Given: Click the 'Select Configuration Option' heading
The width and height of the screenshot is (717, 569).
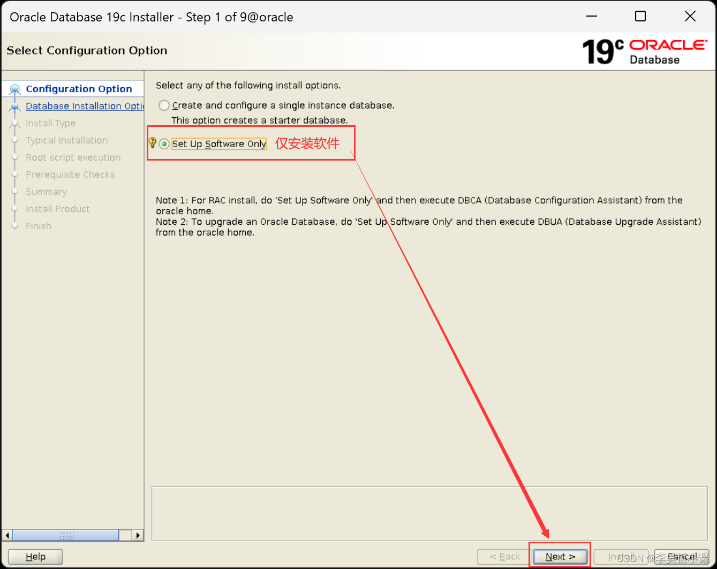Looking at the screenshot, I should [87, 50].
